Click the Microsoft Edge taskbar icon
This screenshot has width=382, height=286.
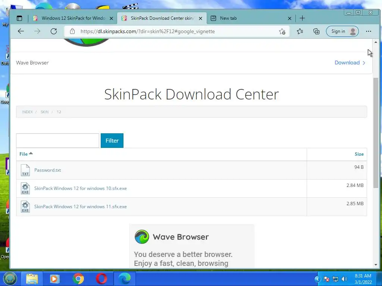(125, 279)
